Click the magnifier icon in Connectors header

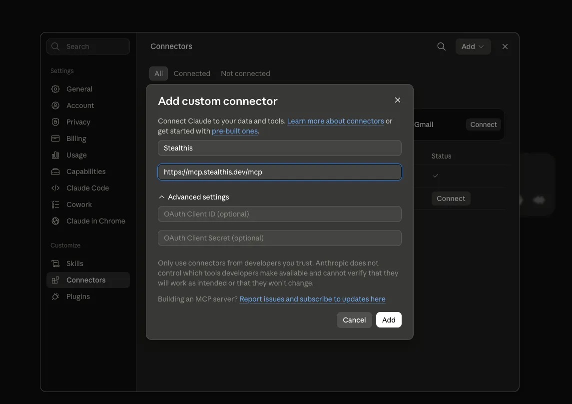pos(442,46)
